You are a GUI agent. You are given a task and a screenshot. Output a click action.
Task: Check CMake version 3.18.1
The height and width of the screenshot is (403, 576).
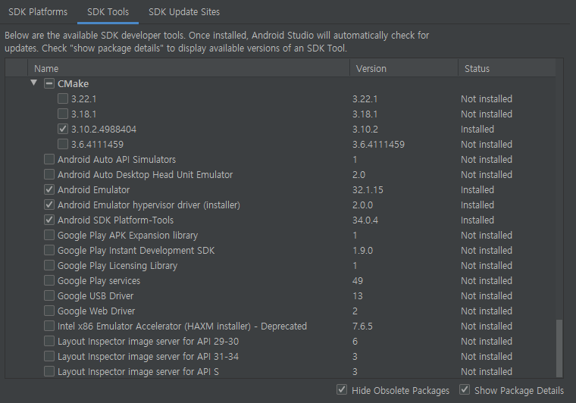63,114
